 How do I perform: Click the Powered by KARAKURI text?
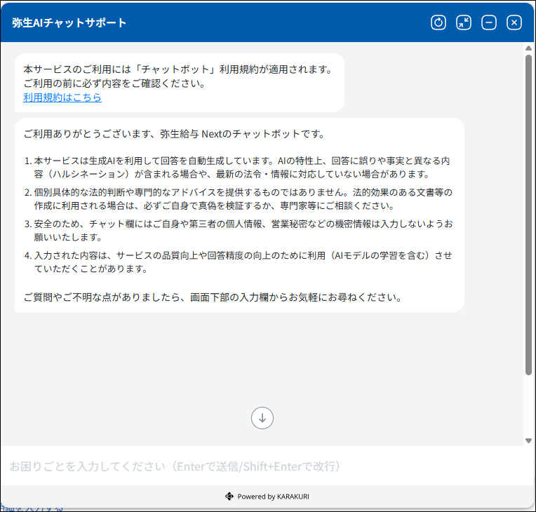[273, 497]
